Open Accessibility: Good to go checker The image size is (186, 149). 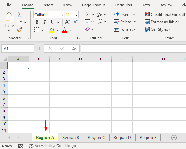pyautogui.click(x=52, y=146)
